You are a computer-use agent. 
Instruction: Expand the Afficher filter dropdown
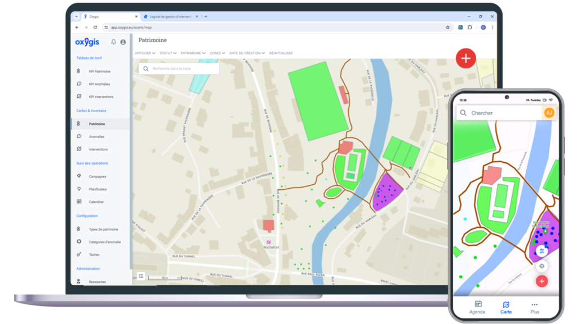click(145, 53)
